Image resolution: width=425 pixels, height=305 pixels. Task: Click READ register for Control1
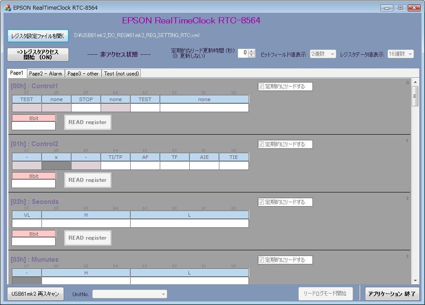[x=87, y=122]
